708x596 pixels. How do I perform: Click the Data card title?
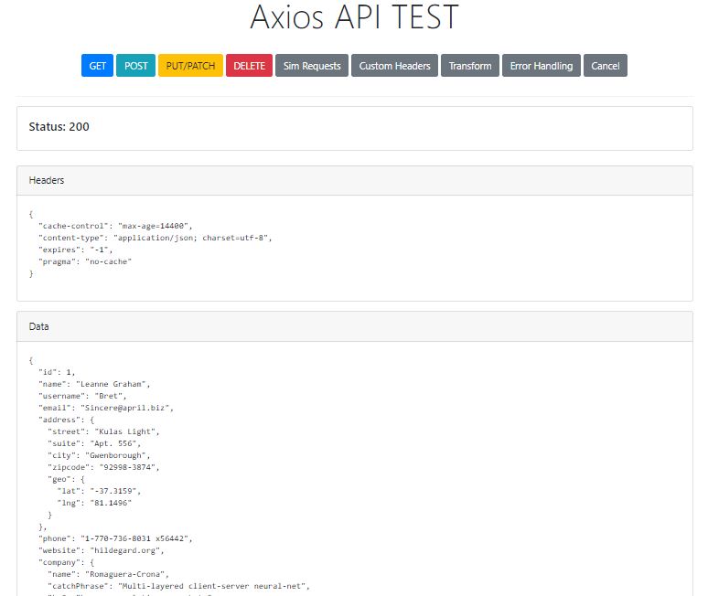(x=38, y=326)
